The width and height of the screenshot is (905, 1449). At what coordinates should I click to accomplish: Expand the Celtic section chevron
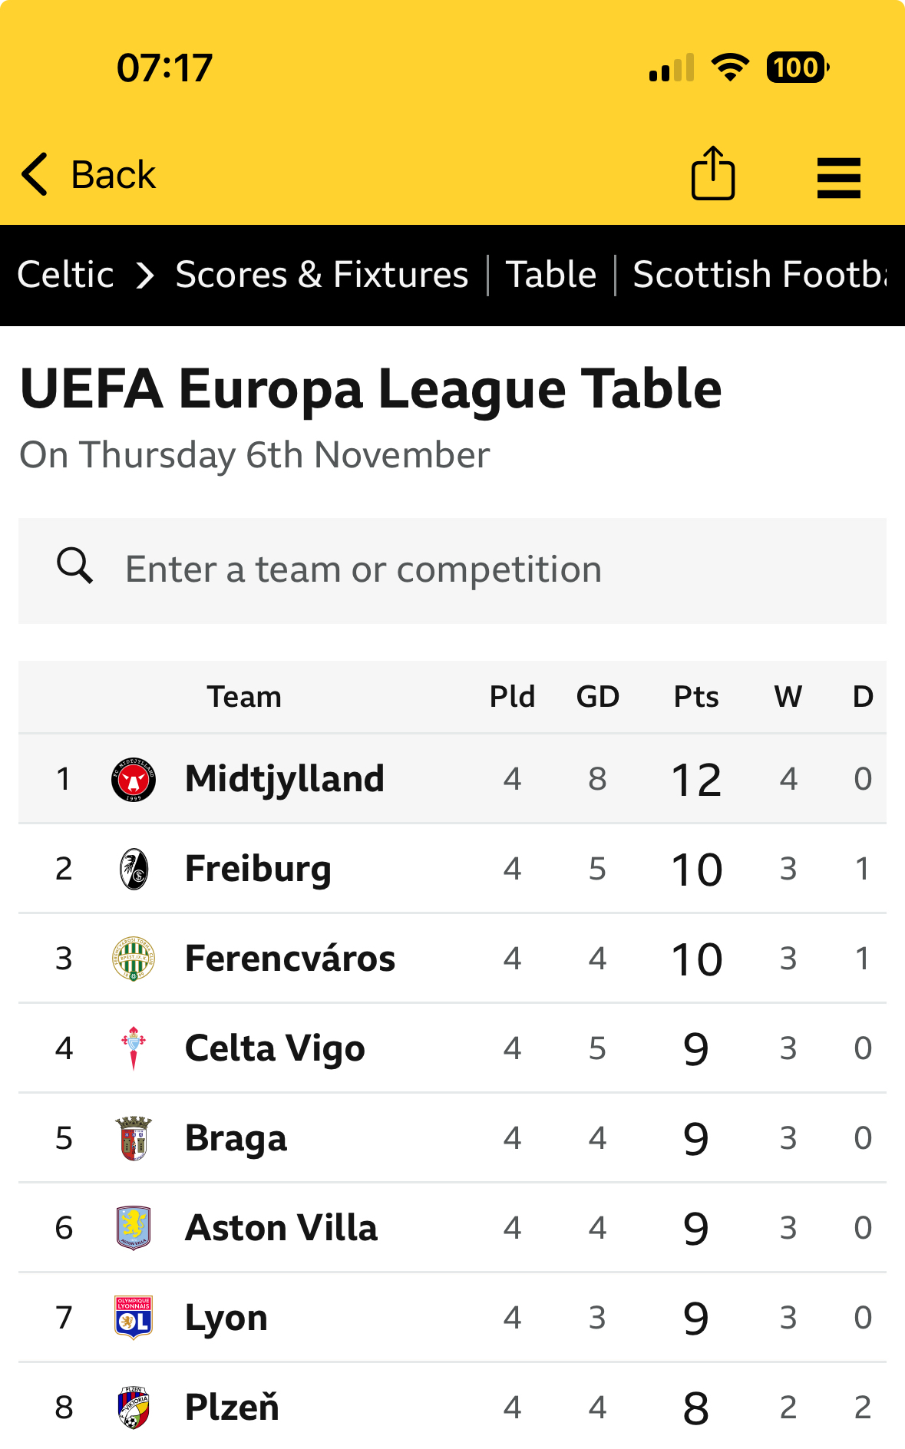tap(145, 275)
